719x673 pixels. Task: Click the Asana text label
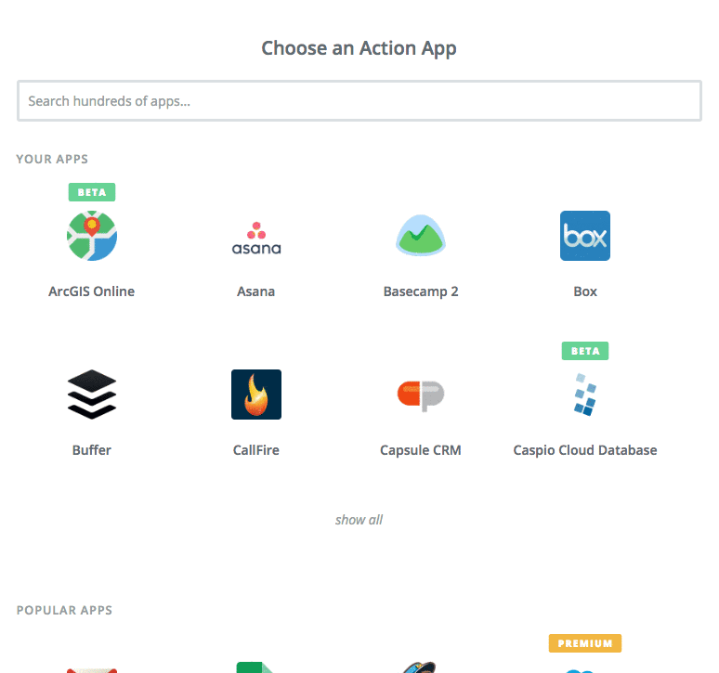(255, 291)
